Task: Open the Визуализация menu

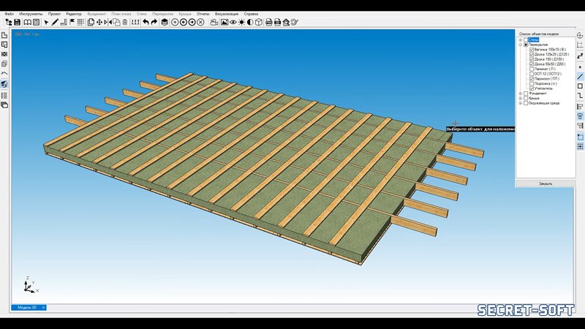Action: [x=227, y=14]
